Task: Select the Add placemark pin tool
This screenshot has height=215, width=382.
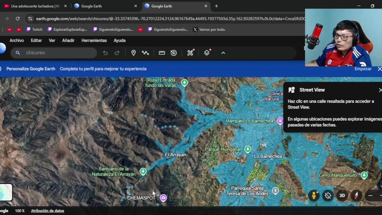Action: point(134,53)
